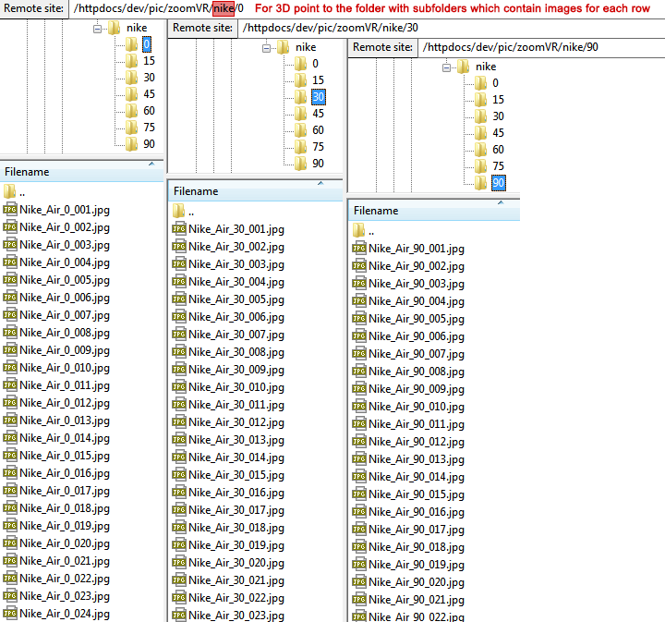The height and width of the screenshot is (622, 665).
Task: Sort right panel by Filename column header
Action: (x=434, y=211)
